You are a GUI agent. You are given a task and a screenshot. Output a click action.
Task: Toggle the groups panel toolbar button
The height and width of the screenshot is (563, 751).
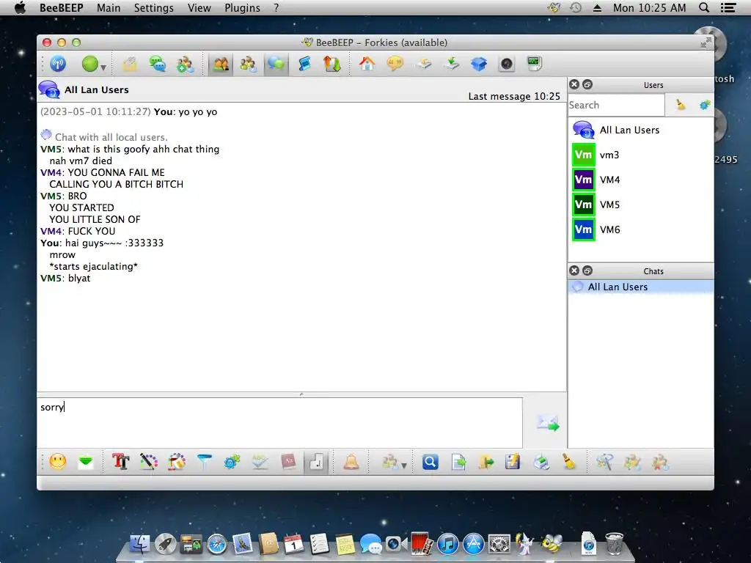pyautogui.click(x=248, y=65)
